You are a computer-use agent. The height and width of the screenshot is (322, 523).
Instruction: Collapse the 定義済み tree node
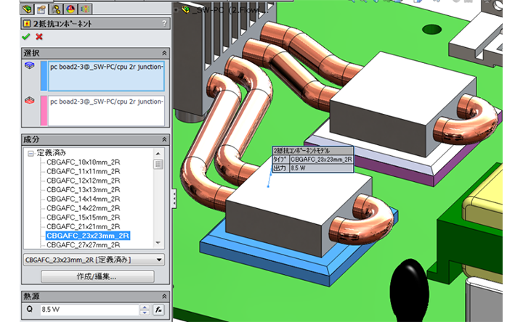click(31, 154)
